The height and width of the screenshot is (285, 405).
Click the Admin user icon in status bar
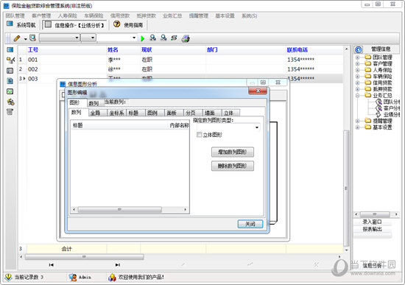(73, 278)
